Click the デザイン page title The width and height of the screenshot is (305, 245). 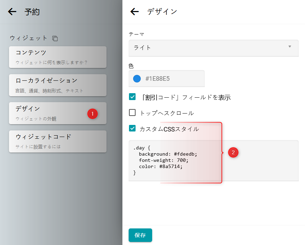(x=162, y=12)
